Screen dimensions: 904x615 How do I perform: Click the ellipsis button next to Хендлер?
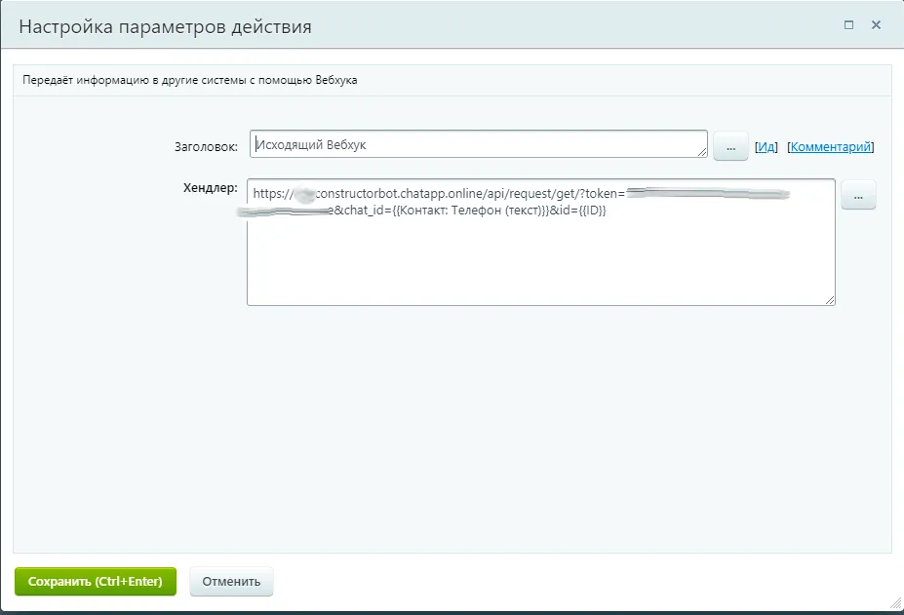(x=858, y=195)
